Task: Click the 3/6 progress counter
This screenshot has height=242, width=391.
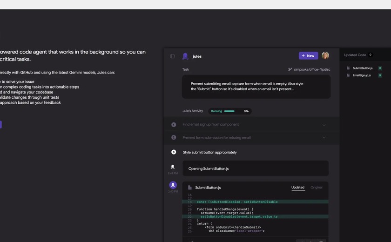Action: coord(246,111)
